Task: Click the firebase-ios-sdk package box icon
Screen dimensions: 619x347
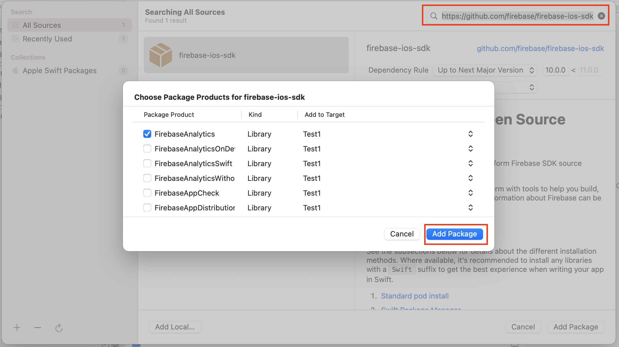Action: (161, 55)
